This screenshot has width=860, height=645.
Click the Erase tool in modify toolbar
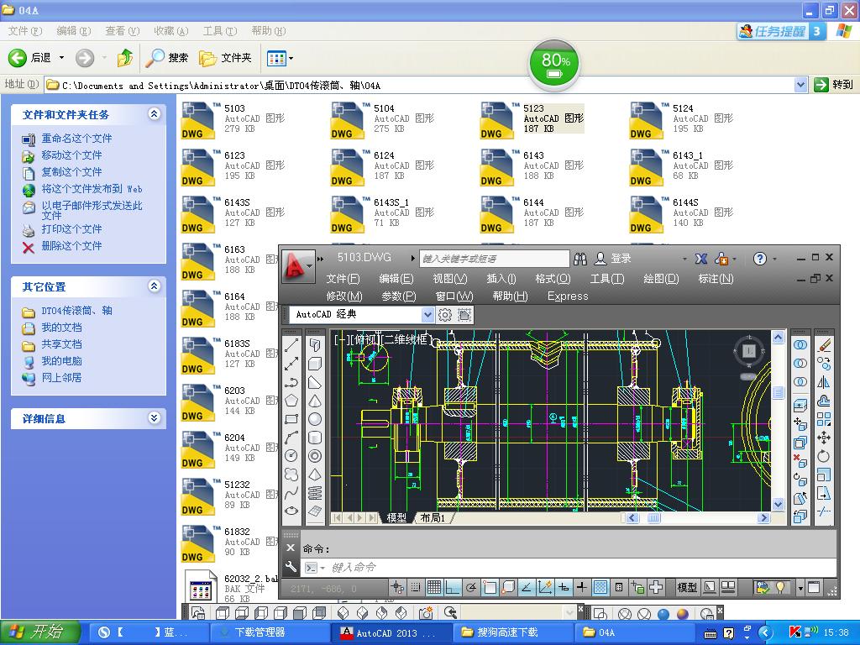coord(824,345)
